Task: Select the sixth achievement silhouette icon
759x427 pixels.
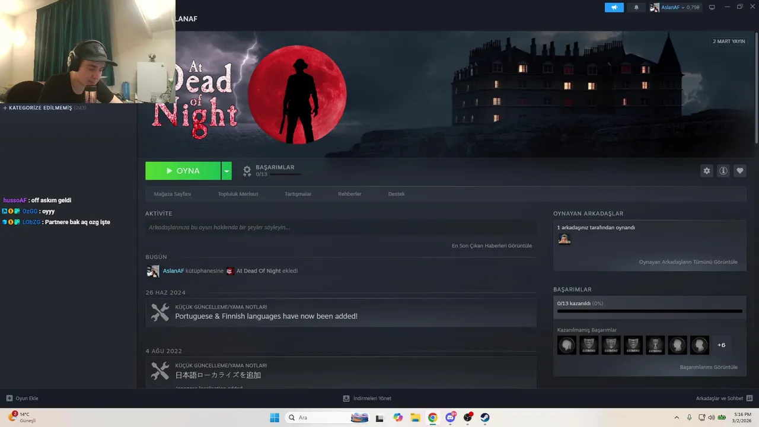Action: point(677,345)
